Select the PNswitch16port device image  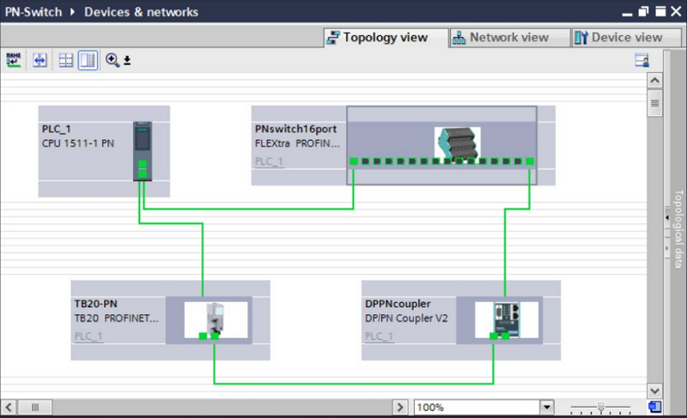click(458, 142)
